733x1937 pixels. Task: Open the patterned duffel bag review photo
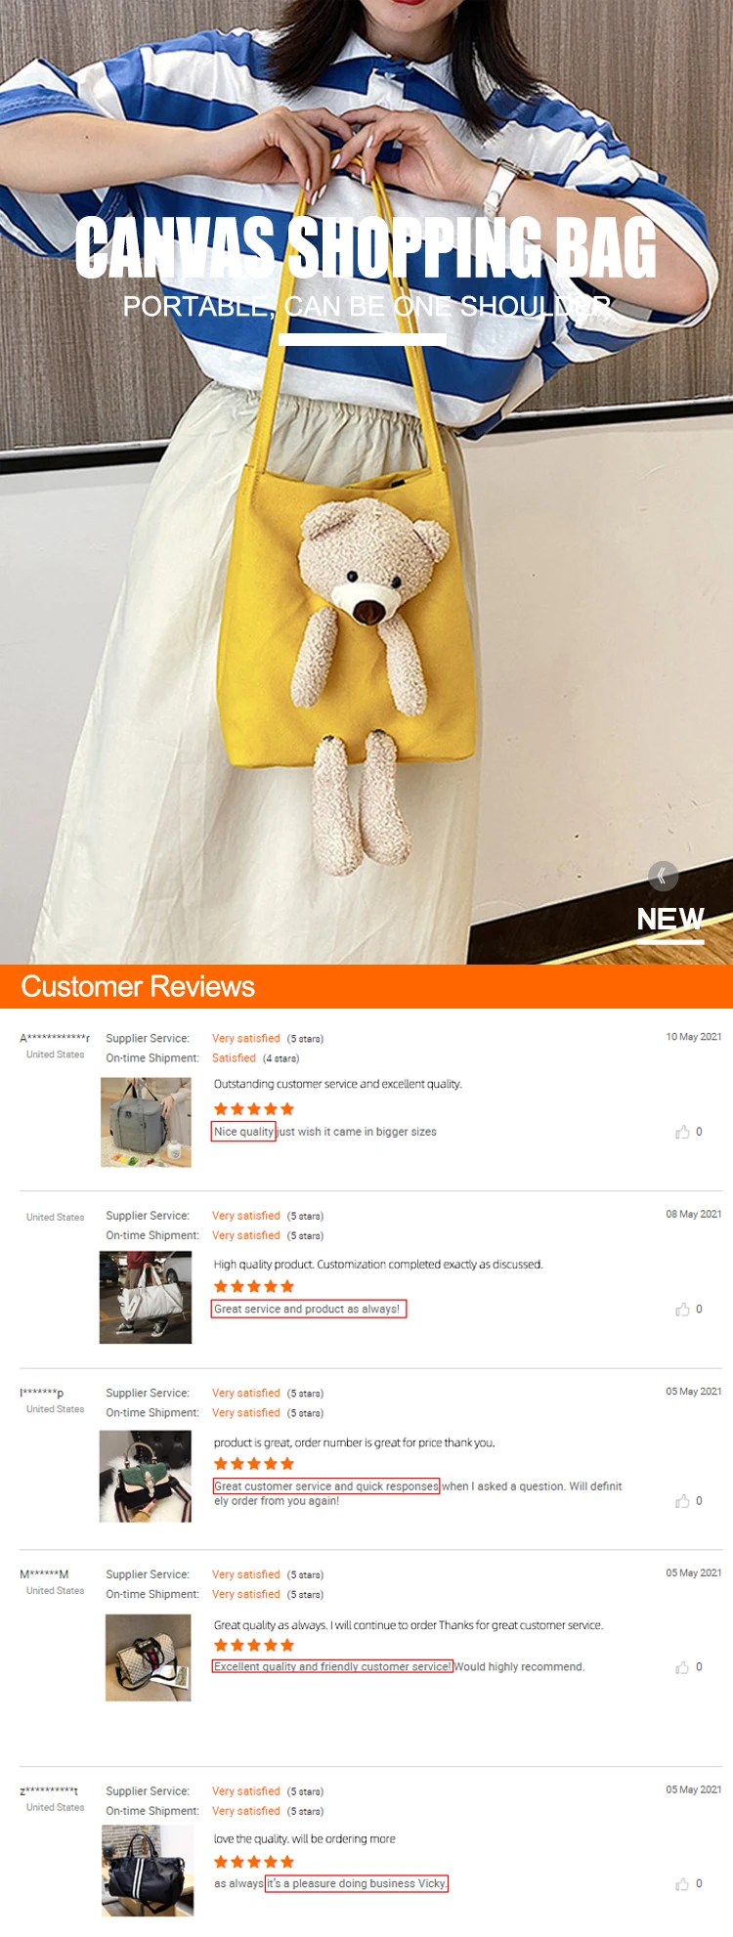[149, 1657]
